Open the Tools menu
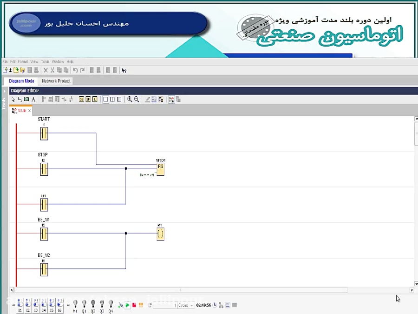The width and height of the screenshot is (418, 314). point(45,61)
